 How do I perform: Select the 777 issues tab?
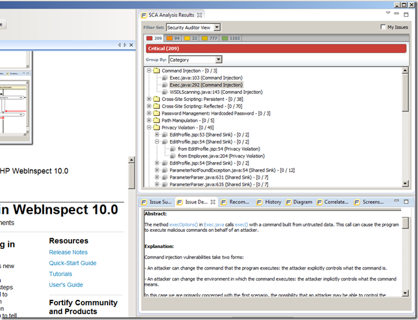click(209, 38)
